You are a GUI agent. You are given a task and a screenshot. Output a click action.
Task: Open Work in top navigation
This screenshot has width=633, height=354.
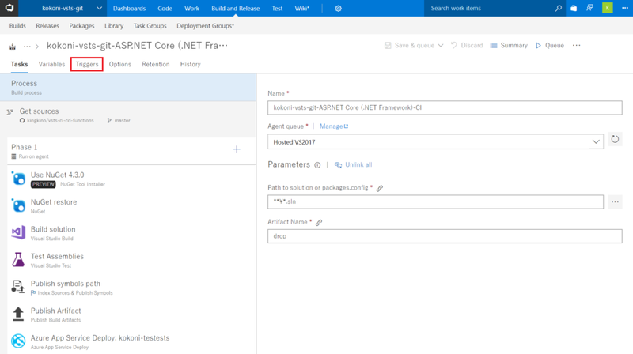pyautogui.click(x=191, y=9)
